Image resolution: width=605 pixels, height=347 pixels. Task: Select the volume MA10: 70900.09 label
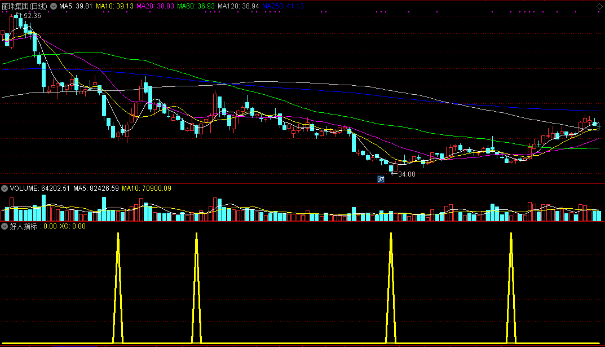147,188
